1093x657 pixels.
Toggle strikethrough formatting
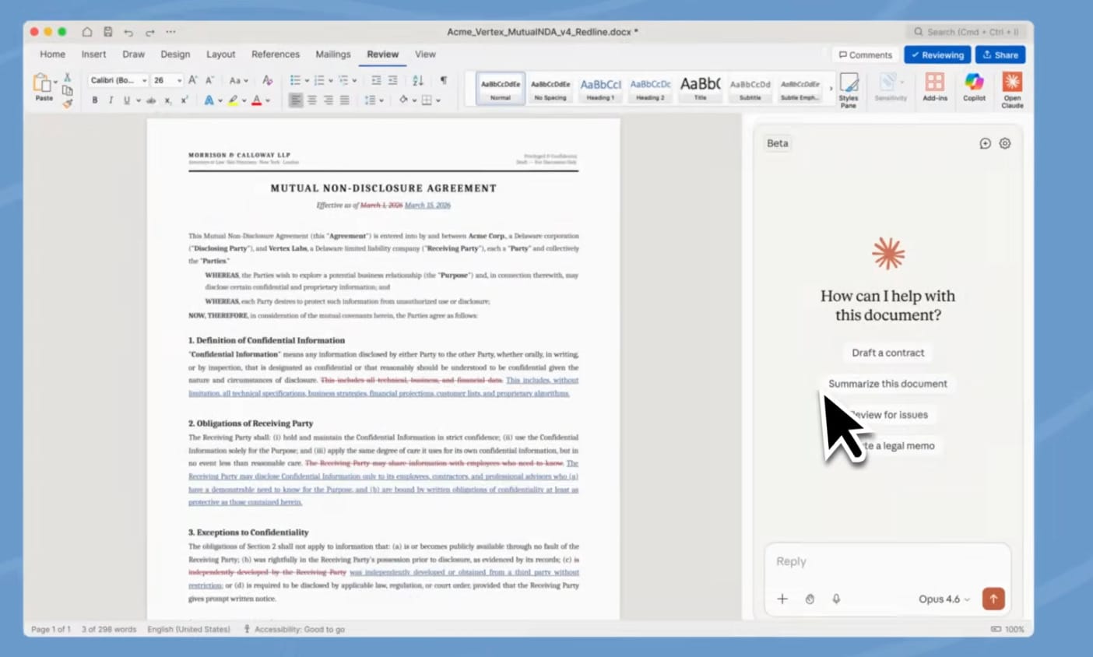point(151,100)
